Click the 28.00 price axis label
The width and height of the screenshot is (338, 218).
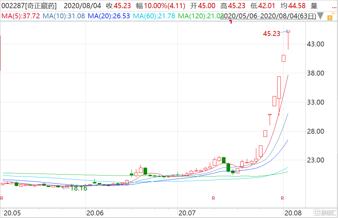pyautogui.click(x=315, y=131)
